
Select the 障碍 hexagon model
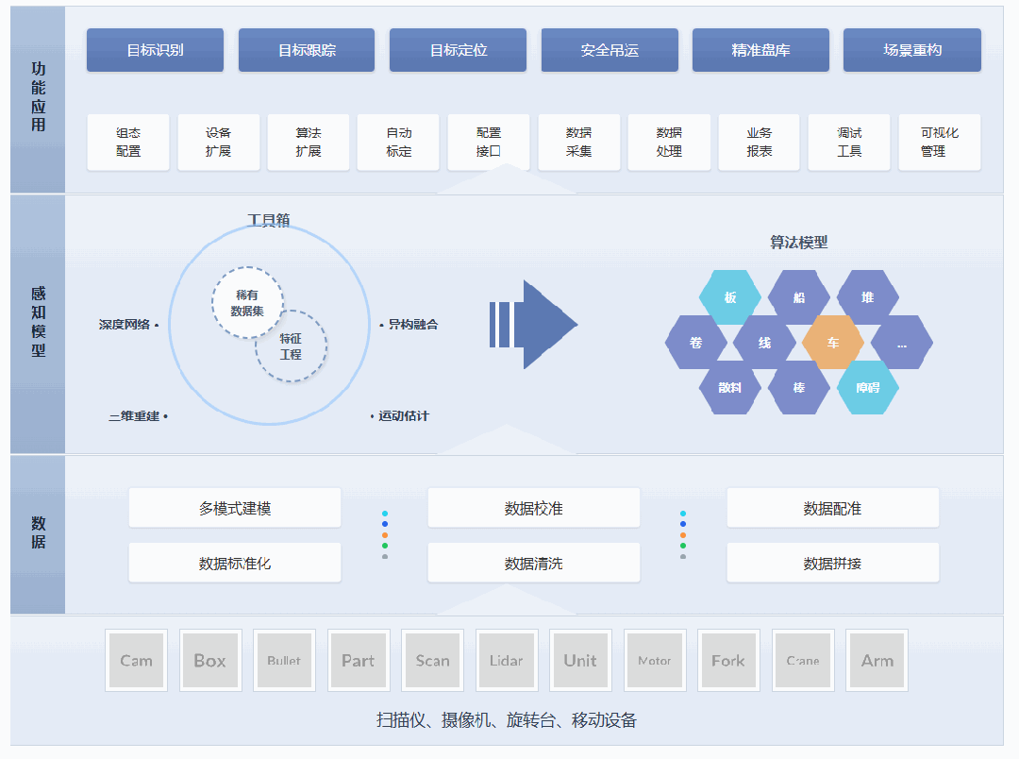868,387
